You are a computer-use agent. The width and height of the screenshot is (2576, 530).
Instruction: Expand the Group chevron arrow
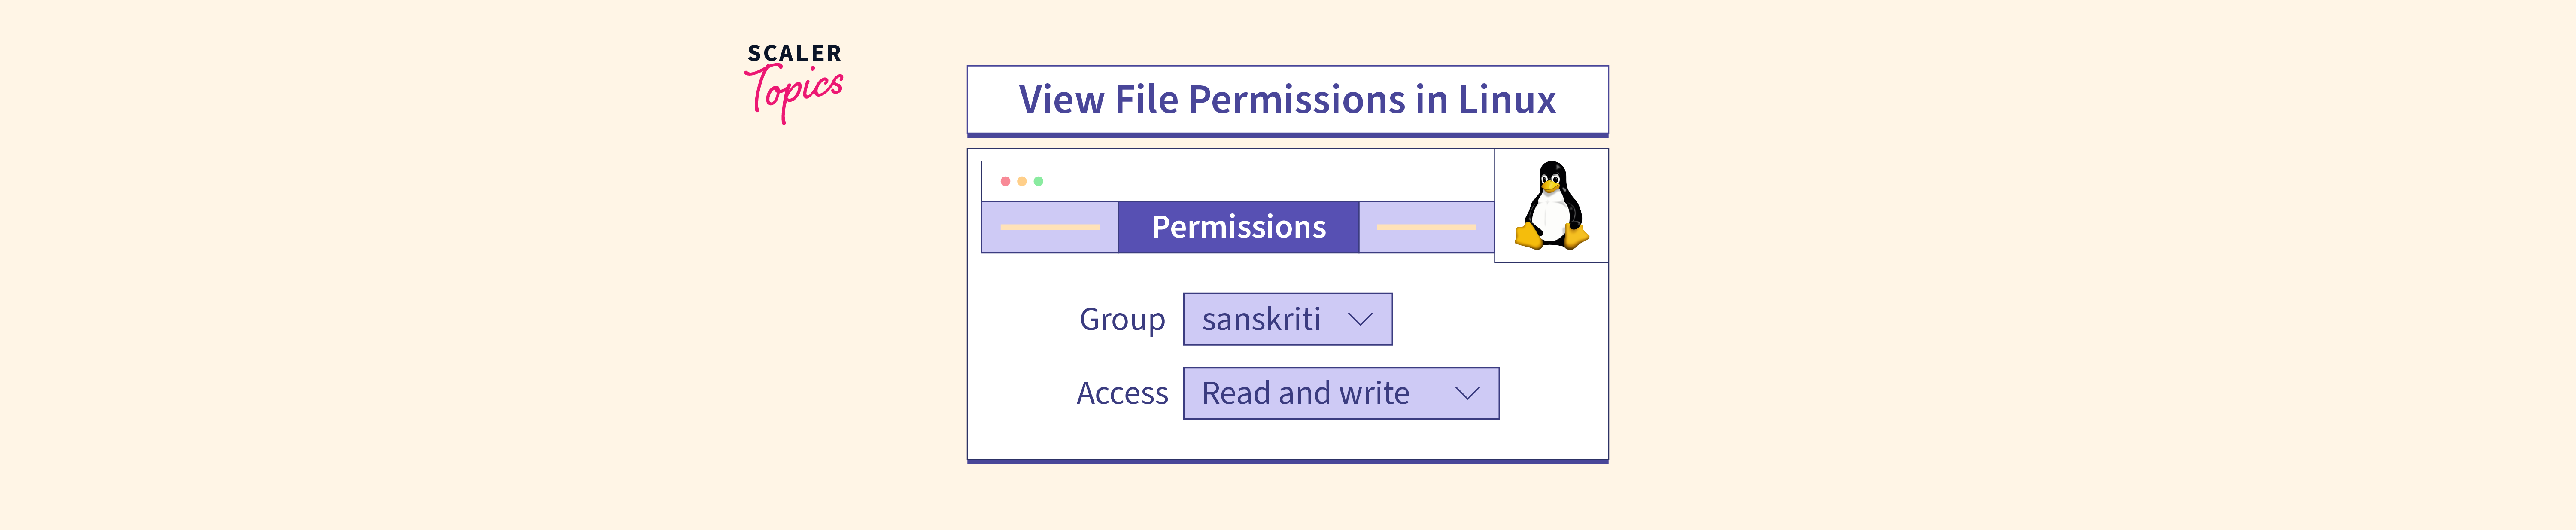(x=1360, y=319)
